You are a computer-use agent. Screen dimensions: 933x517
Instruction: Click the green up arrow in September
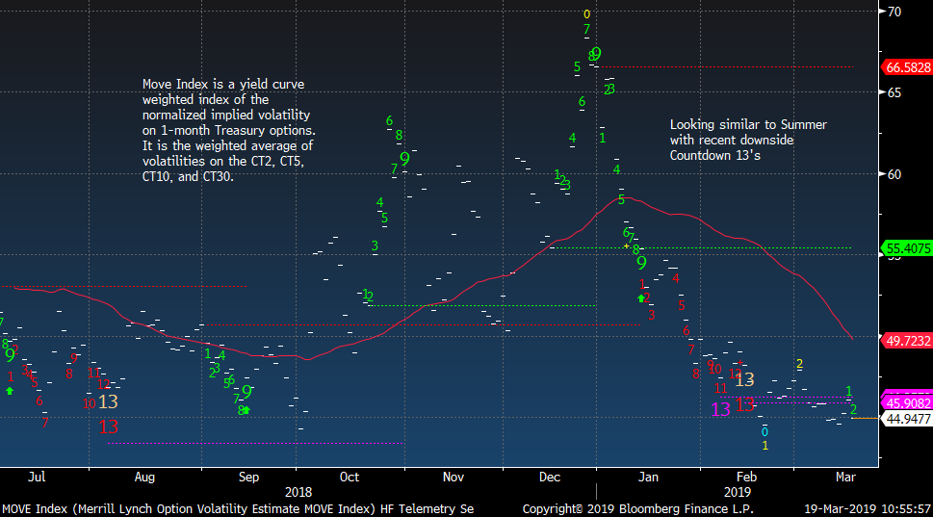(246, 410)
